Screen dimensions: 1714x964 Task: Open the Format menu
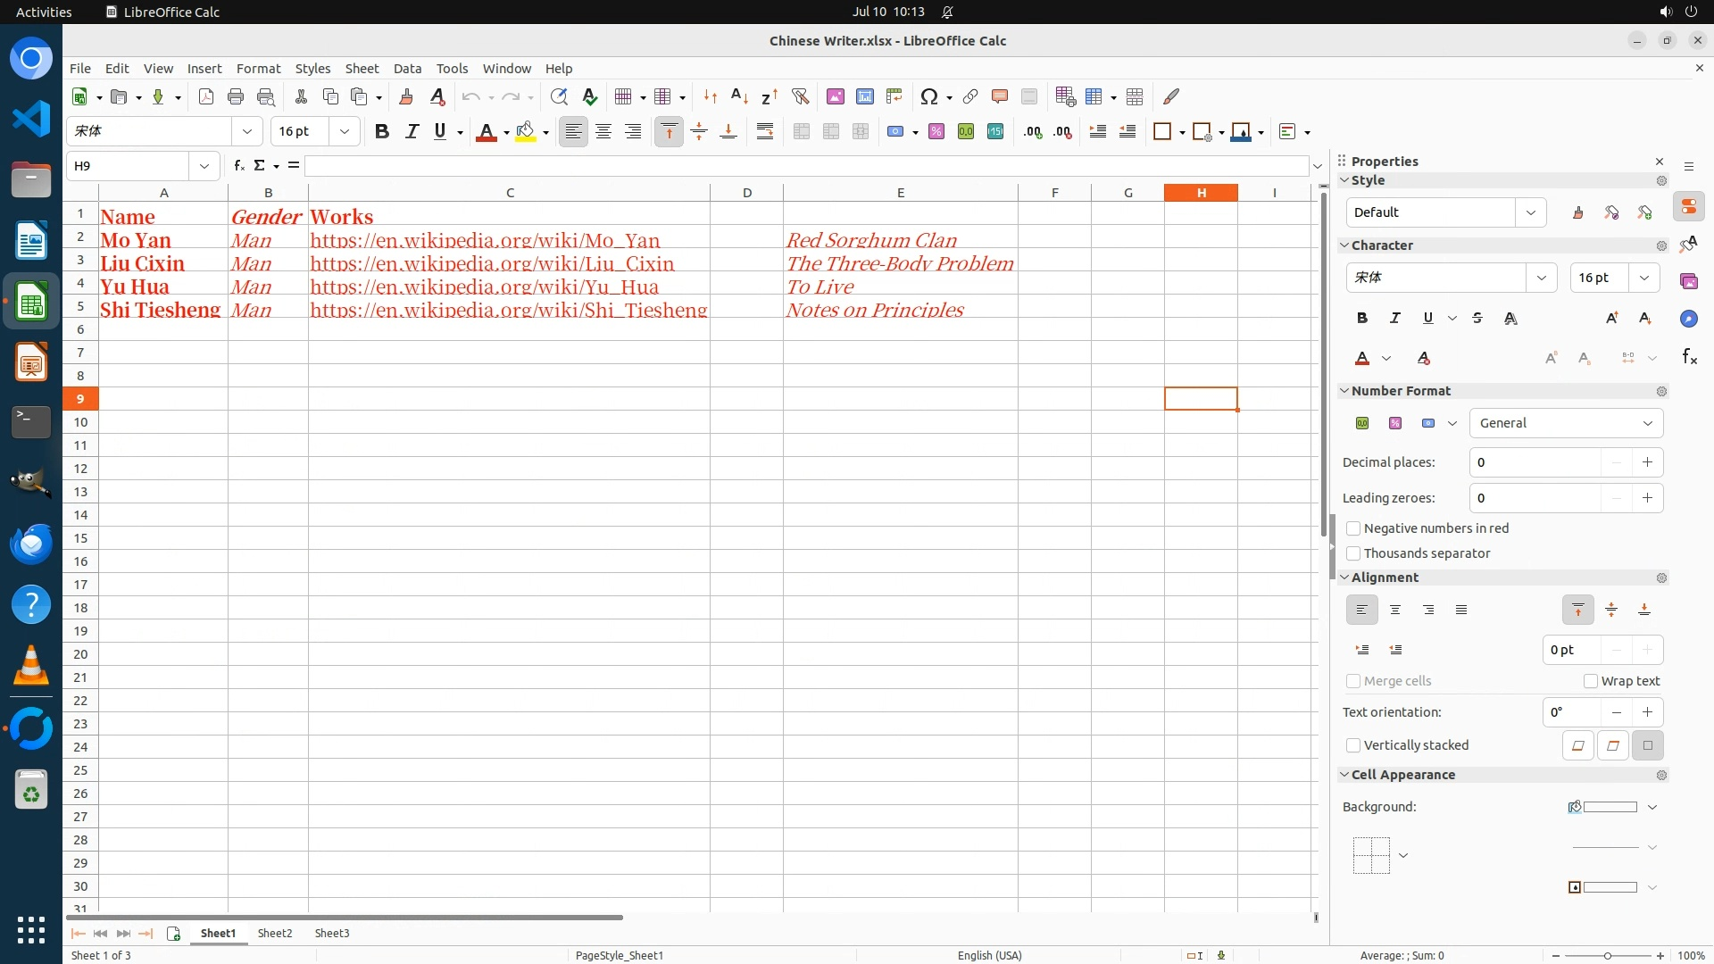(x=258, y=68)
